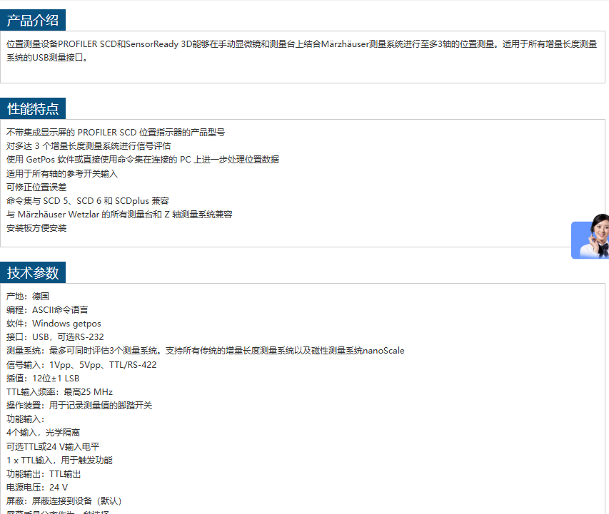This screenshot has width=609, height=514.
Task: Click the Märzhäuser Wetzlar compatibility line
Action: click(x=119, y=215)
